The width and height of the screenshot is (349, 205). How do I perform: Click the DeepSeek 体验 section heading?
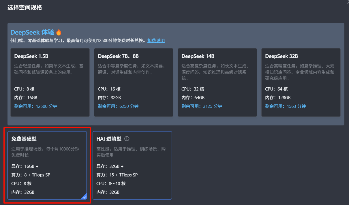click(x=32, y=32)
